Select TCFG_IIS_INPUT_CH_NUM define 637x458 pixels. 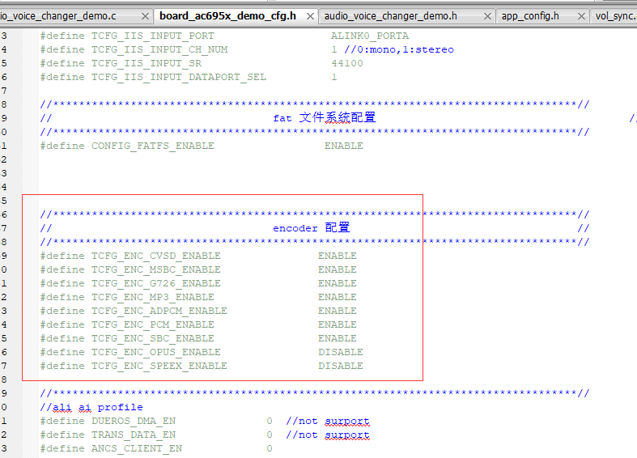pos(159,49)
